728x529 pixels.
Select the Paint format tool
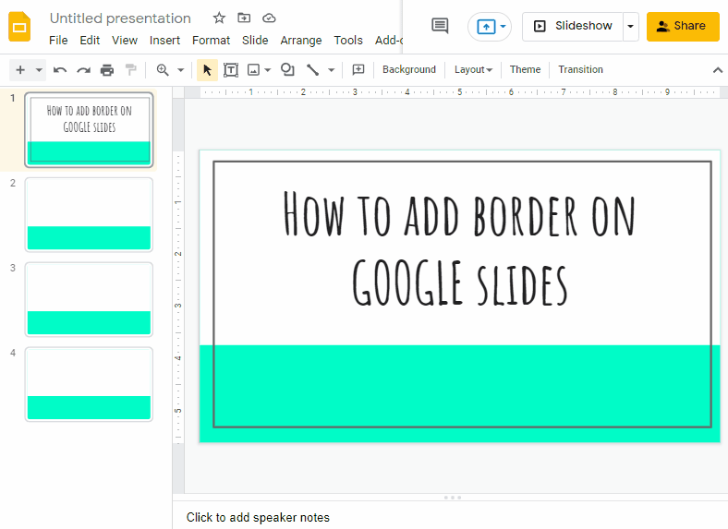pos(131,70)
